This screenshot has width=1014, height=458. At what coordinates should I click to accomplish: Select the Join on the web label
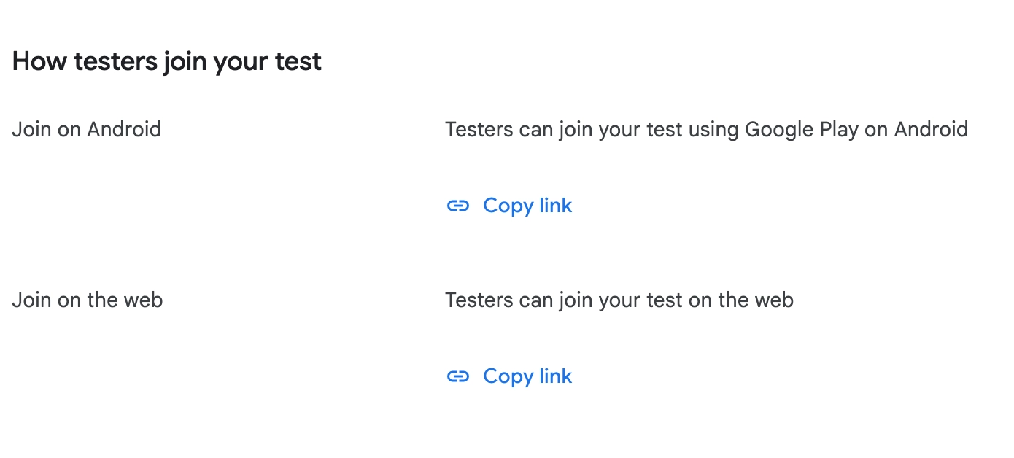pyautogui.click(x=87, y=300)
